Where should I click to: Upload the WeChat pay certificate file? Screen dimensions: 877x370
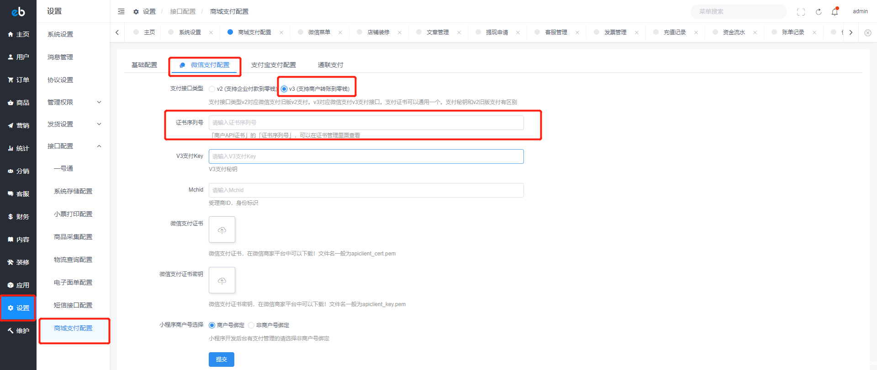(222, 229)
